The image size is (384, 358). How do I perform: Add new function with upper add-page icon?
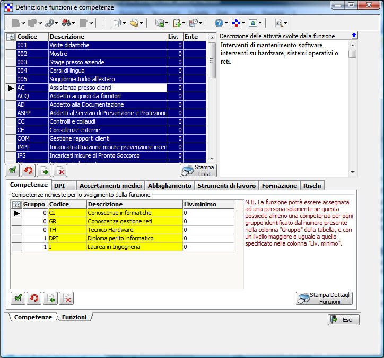click(x=45, y=170)
